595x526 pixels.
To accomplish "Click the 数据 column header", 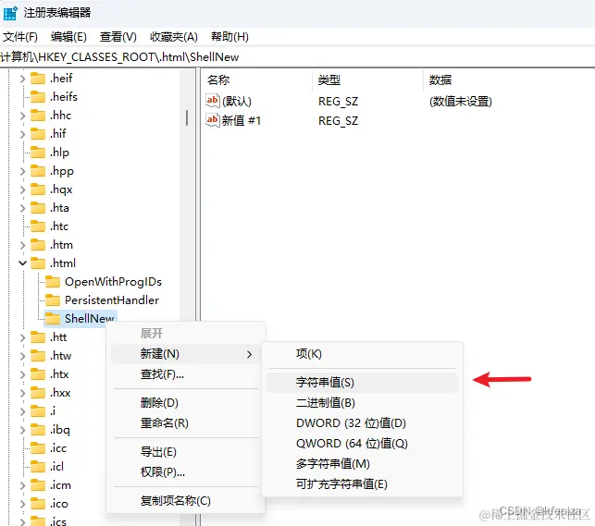I will coord(440,80).
